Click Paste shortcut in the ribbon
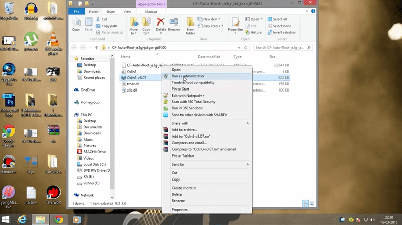This screenshot has width=402, height=225. click(110, 33)
